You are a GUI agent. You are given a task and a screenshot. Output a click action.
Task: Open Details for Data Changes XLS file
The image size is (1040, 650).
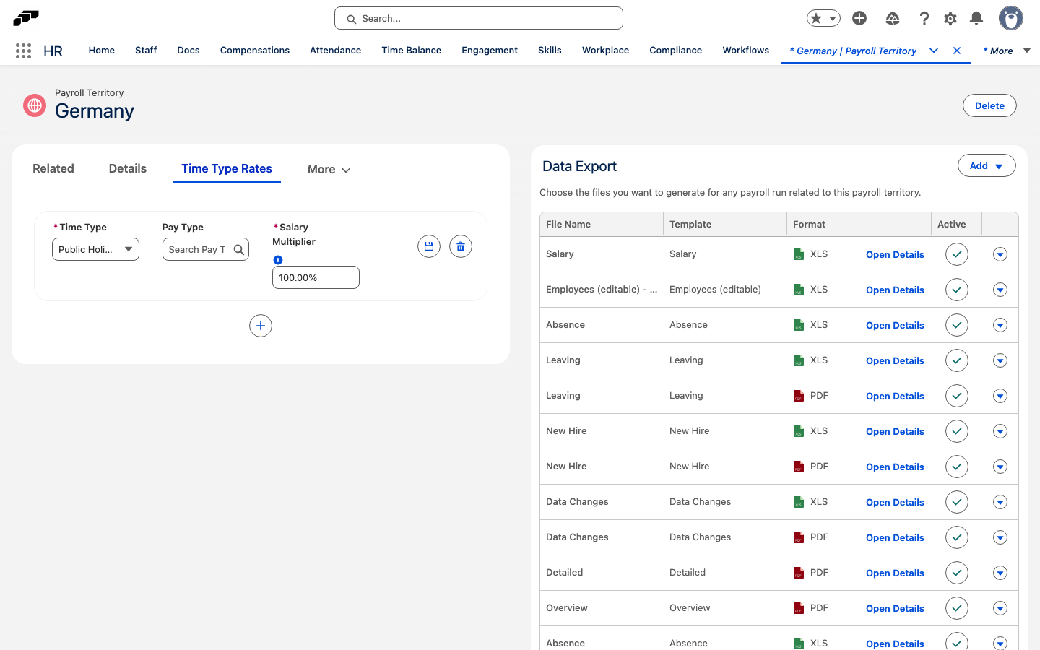click(895, 502)
